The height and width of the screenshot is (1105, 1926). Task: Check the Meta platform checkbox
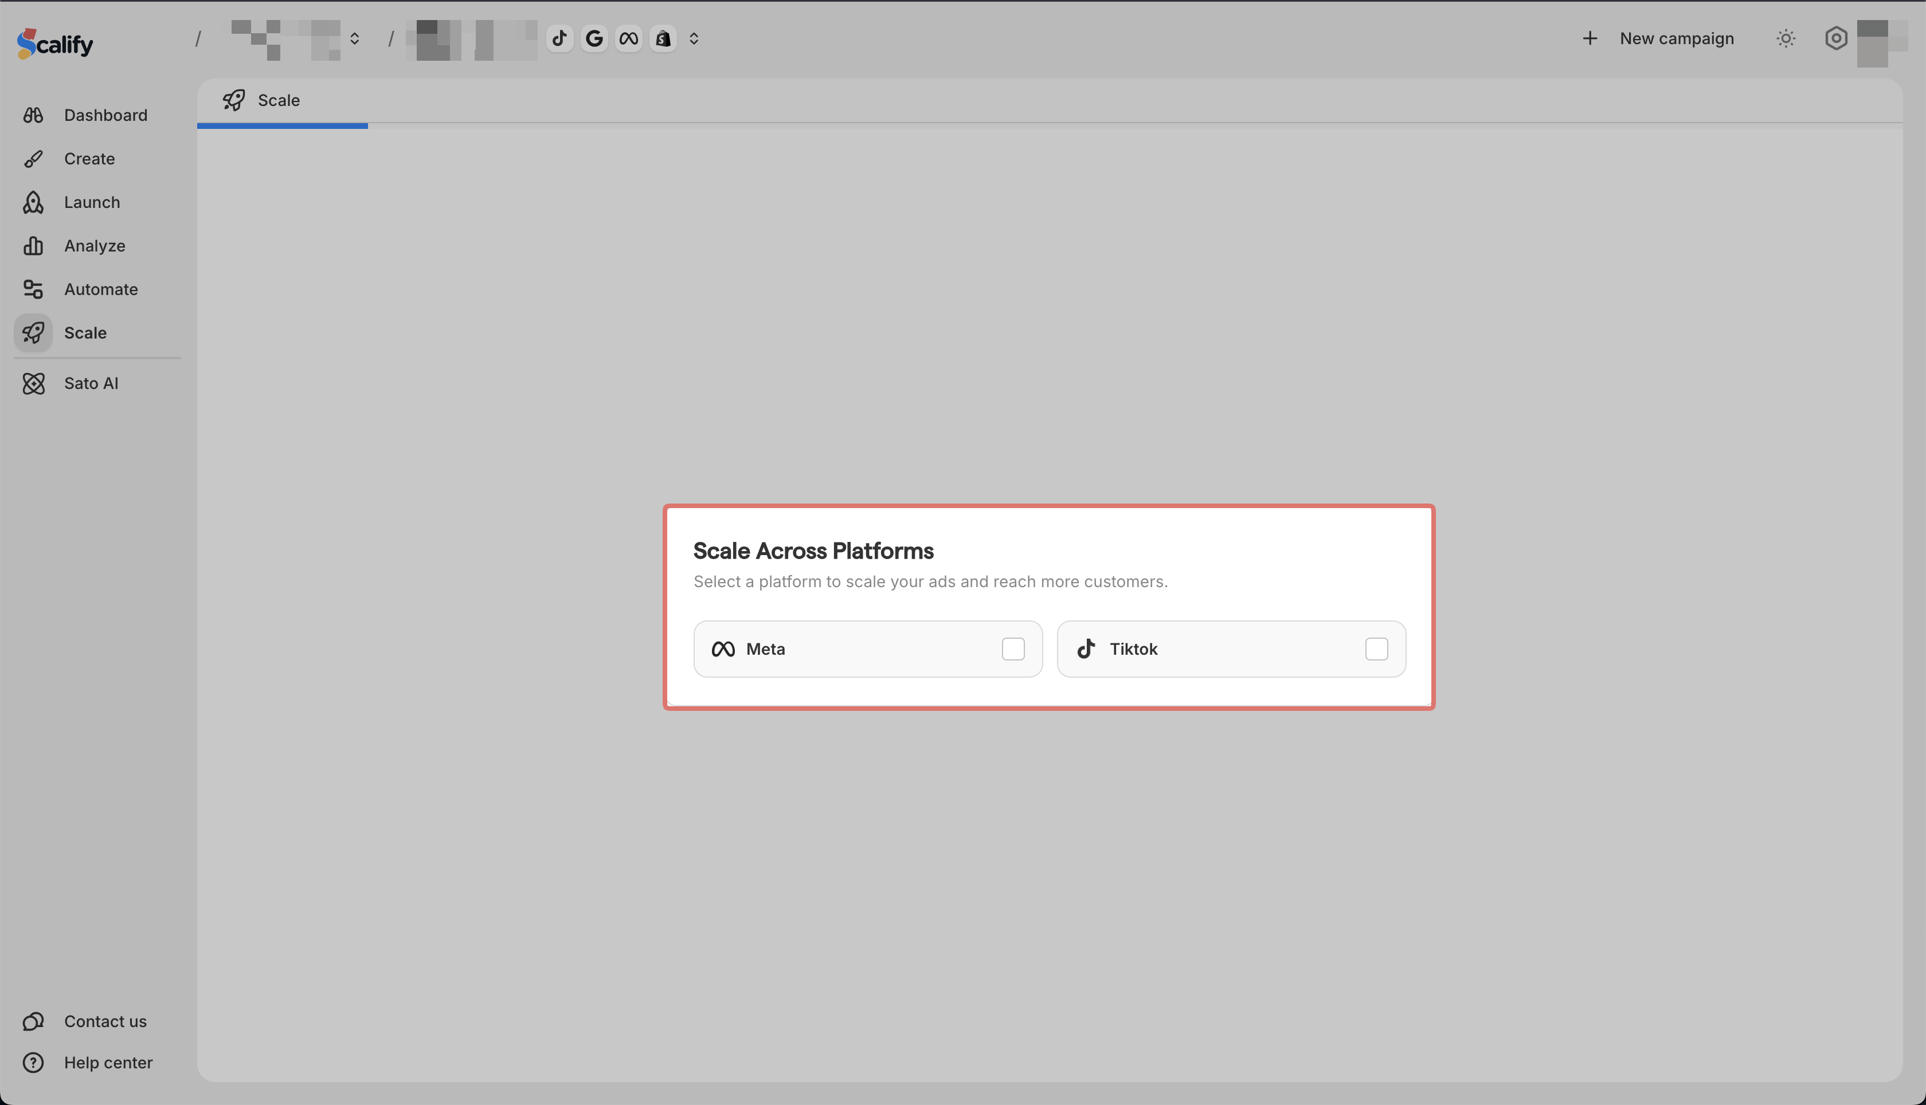[1012, 649]
